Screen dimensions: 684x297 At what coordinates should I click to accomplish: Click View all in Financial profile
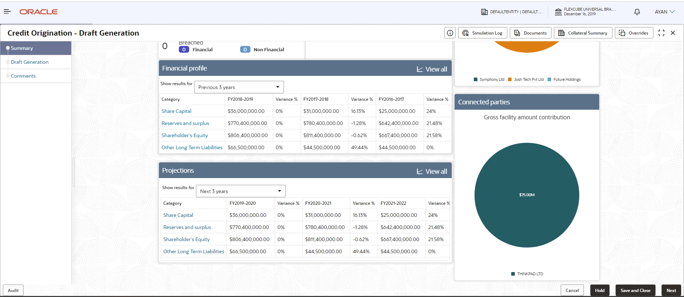tap(432, 69)
